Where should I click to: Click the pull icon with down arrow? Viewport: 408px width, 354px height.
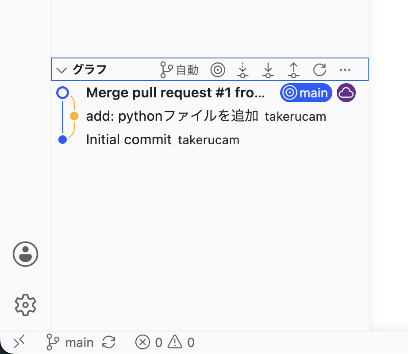[268, 70]
